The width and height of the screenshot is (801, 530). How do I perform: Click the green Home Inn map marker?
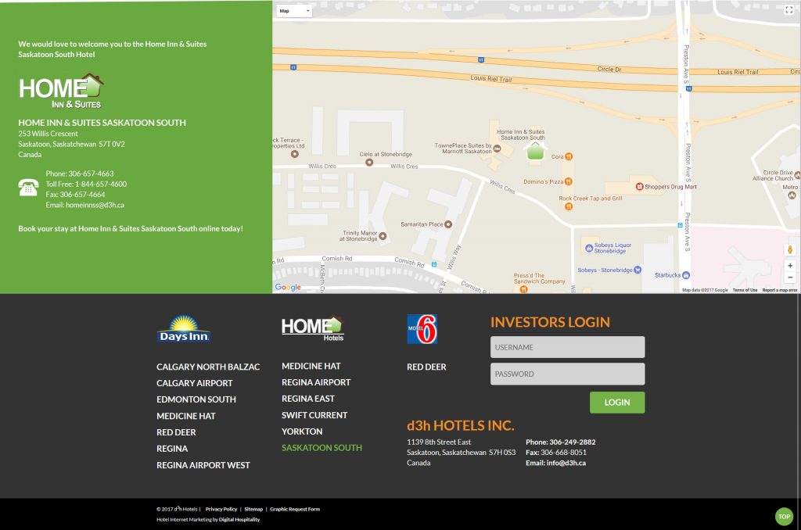(535, 151)
